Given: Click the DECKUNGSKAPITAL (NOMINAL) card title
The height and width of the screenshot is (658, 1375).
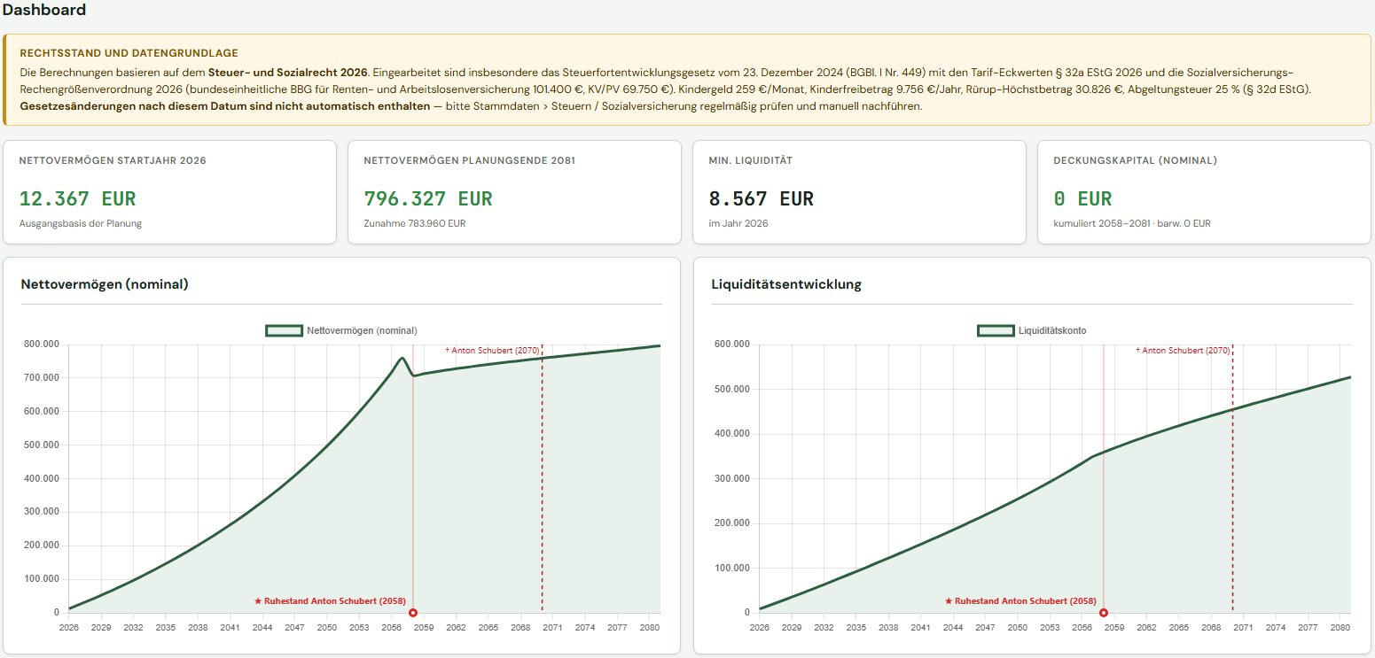Looking at the screenshot, I should pos(1136,160).
